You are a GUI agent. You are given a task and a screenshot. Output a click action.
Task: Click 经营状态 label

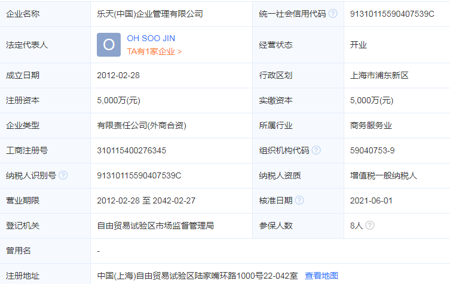275,45
